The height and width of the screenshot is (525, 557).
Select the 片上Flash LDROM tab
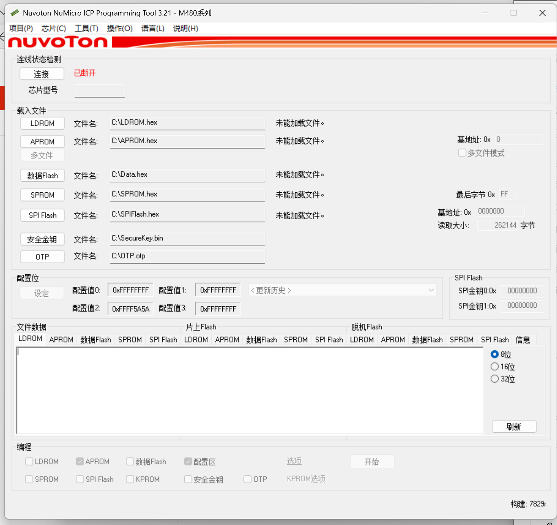[196, 340]
